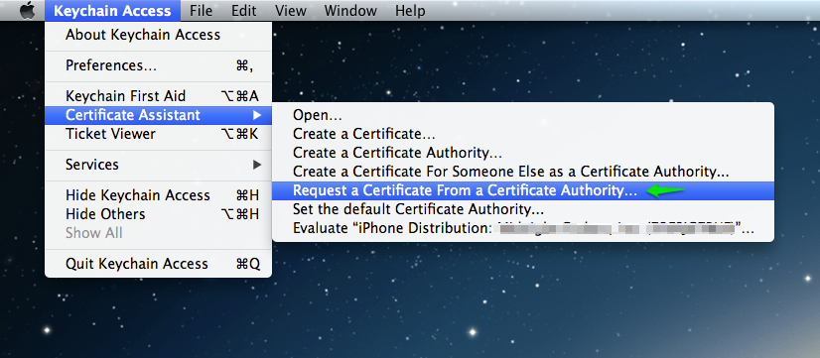
Task: Select Hide Others
Action: click(159, 214)
